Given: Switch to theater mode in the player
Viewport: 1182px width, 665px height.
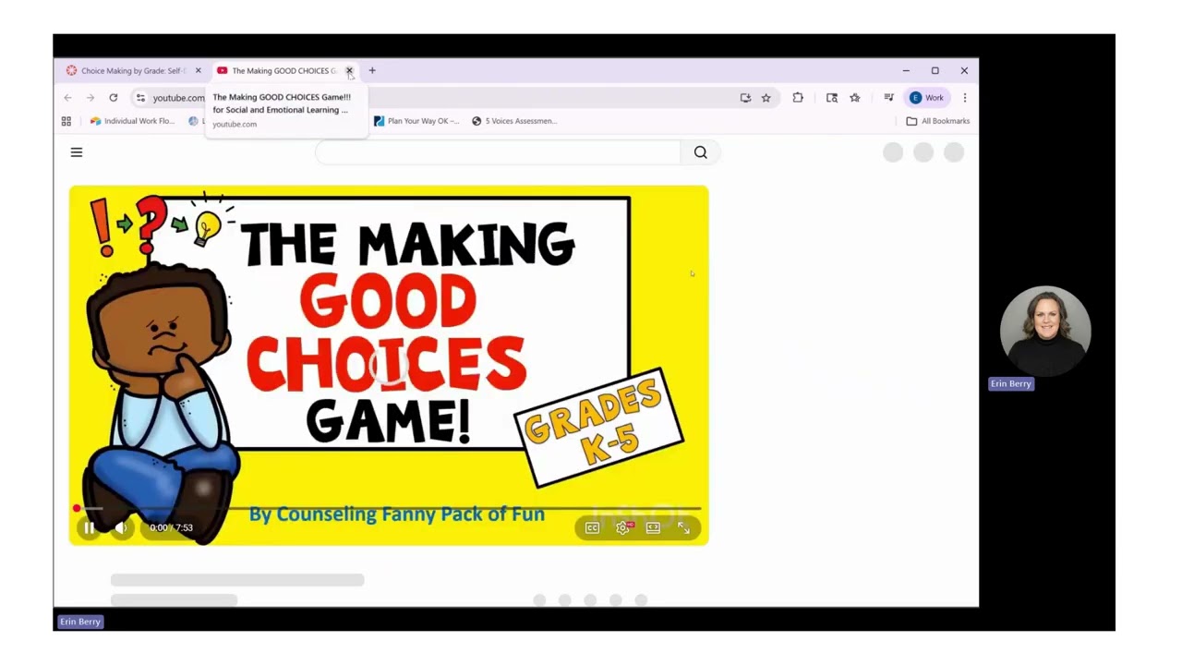Looking at the screenshot, I should pos(653,527).
